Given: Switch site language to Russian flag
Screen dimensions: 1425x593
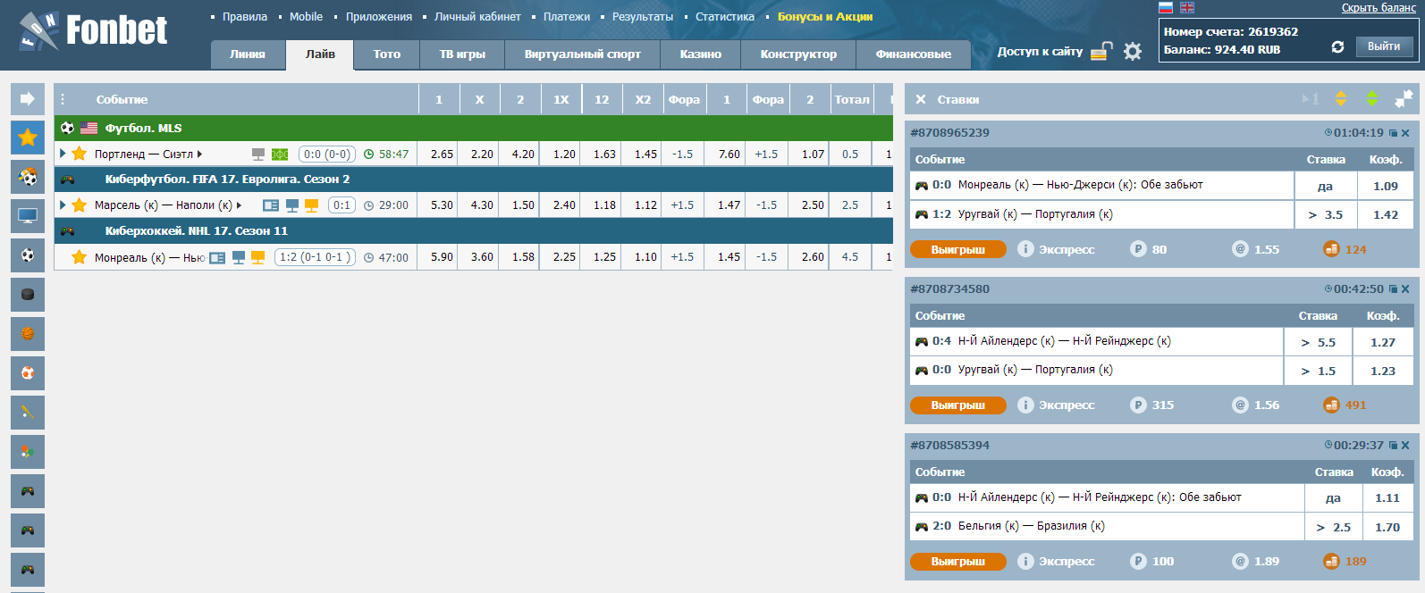Looking at the screenshot, I should click(1166, 7).
